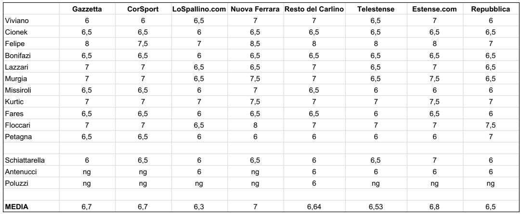Image resolution: width=522 pixels, height=214 pixels.
Task: Select the Telestense average 6,53
Action: click(x=376, y=207)
